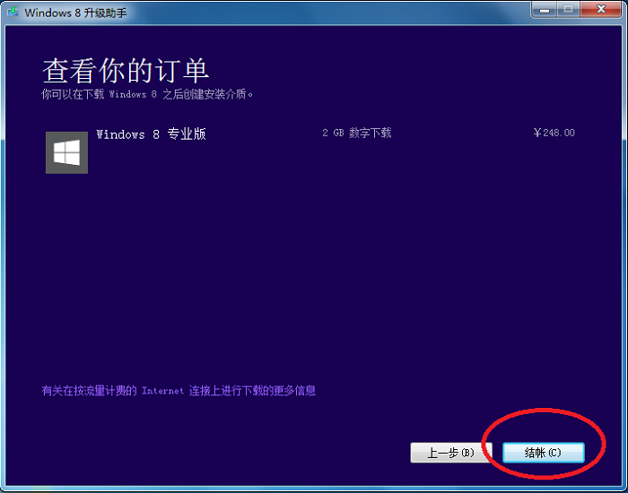
Task: Go back with the 上一步(B) button
Action: click(x=451, y=453)
